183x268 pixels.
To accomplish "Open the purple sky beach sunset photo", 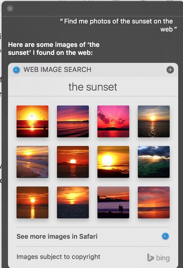I will 73,121.
